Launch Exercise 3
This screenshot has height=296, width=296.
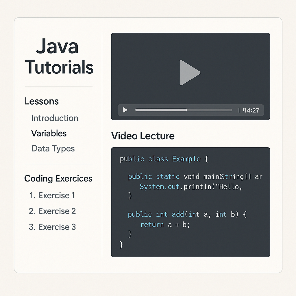[57, 227]
